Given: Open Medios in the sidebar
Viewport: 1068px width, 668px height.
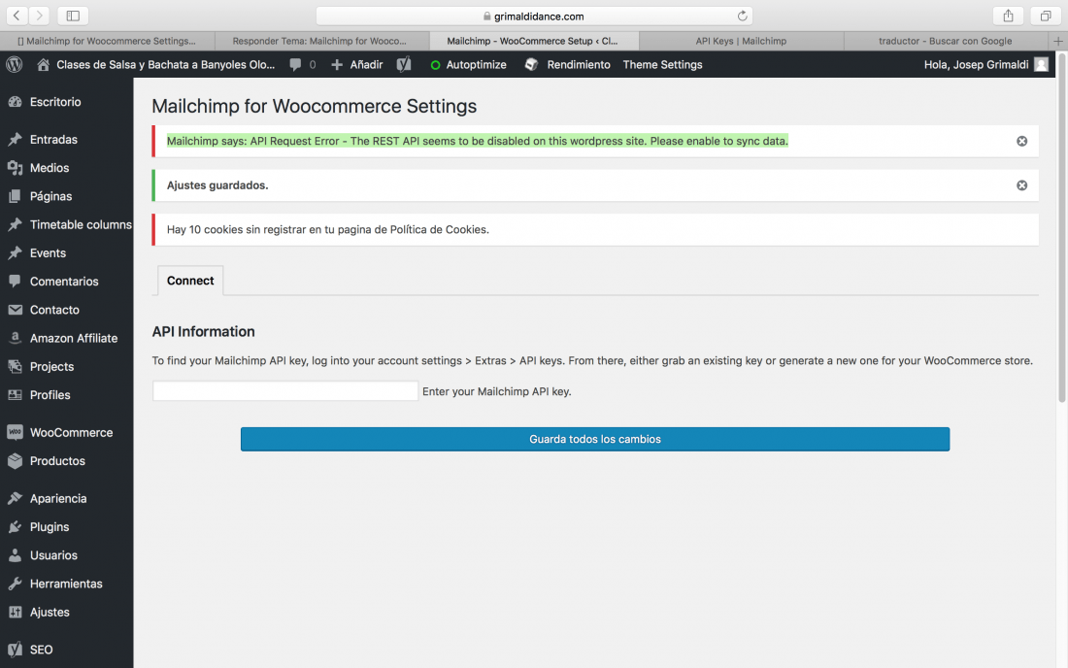Looking at the screenshot, I should click(x=50, y=168).
